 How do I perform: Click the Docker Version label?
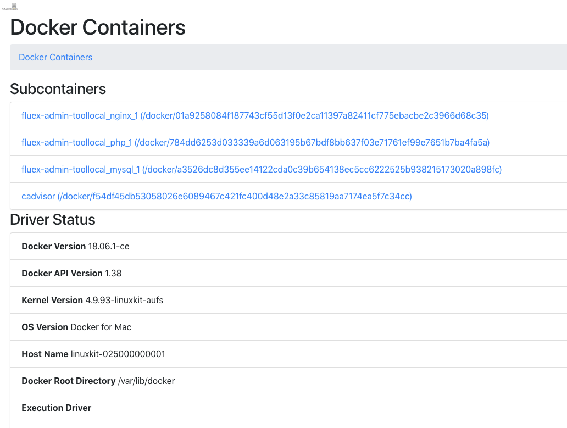[x=53, y=246]
